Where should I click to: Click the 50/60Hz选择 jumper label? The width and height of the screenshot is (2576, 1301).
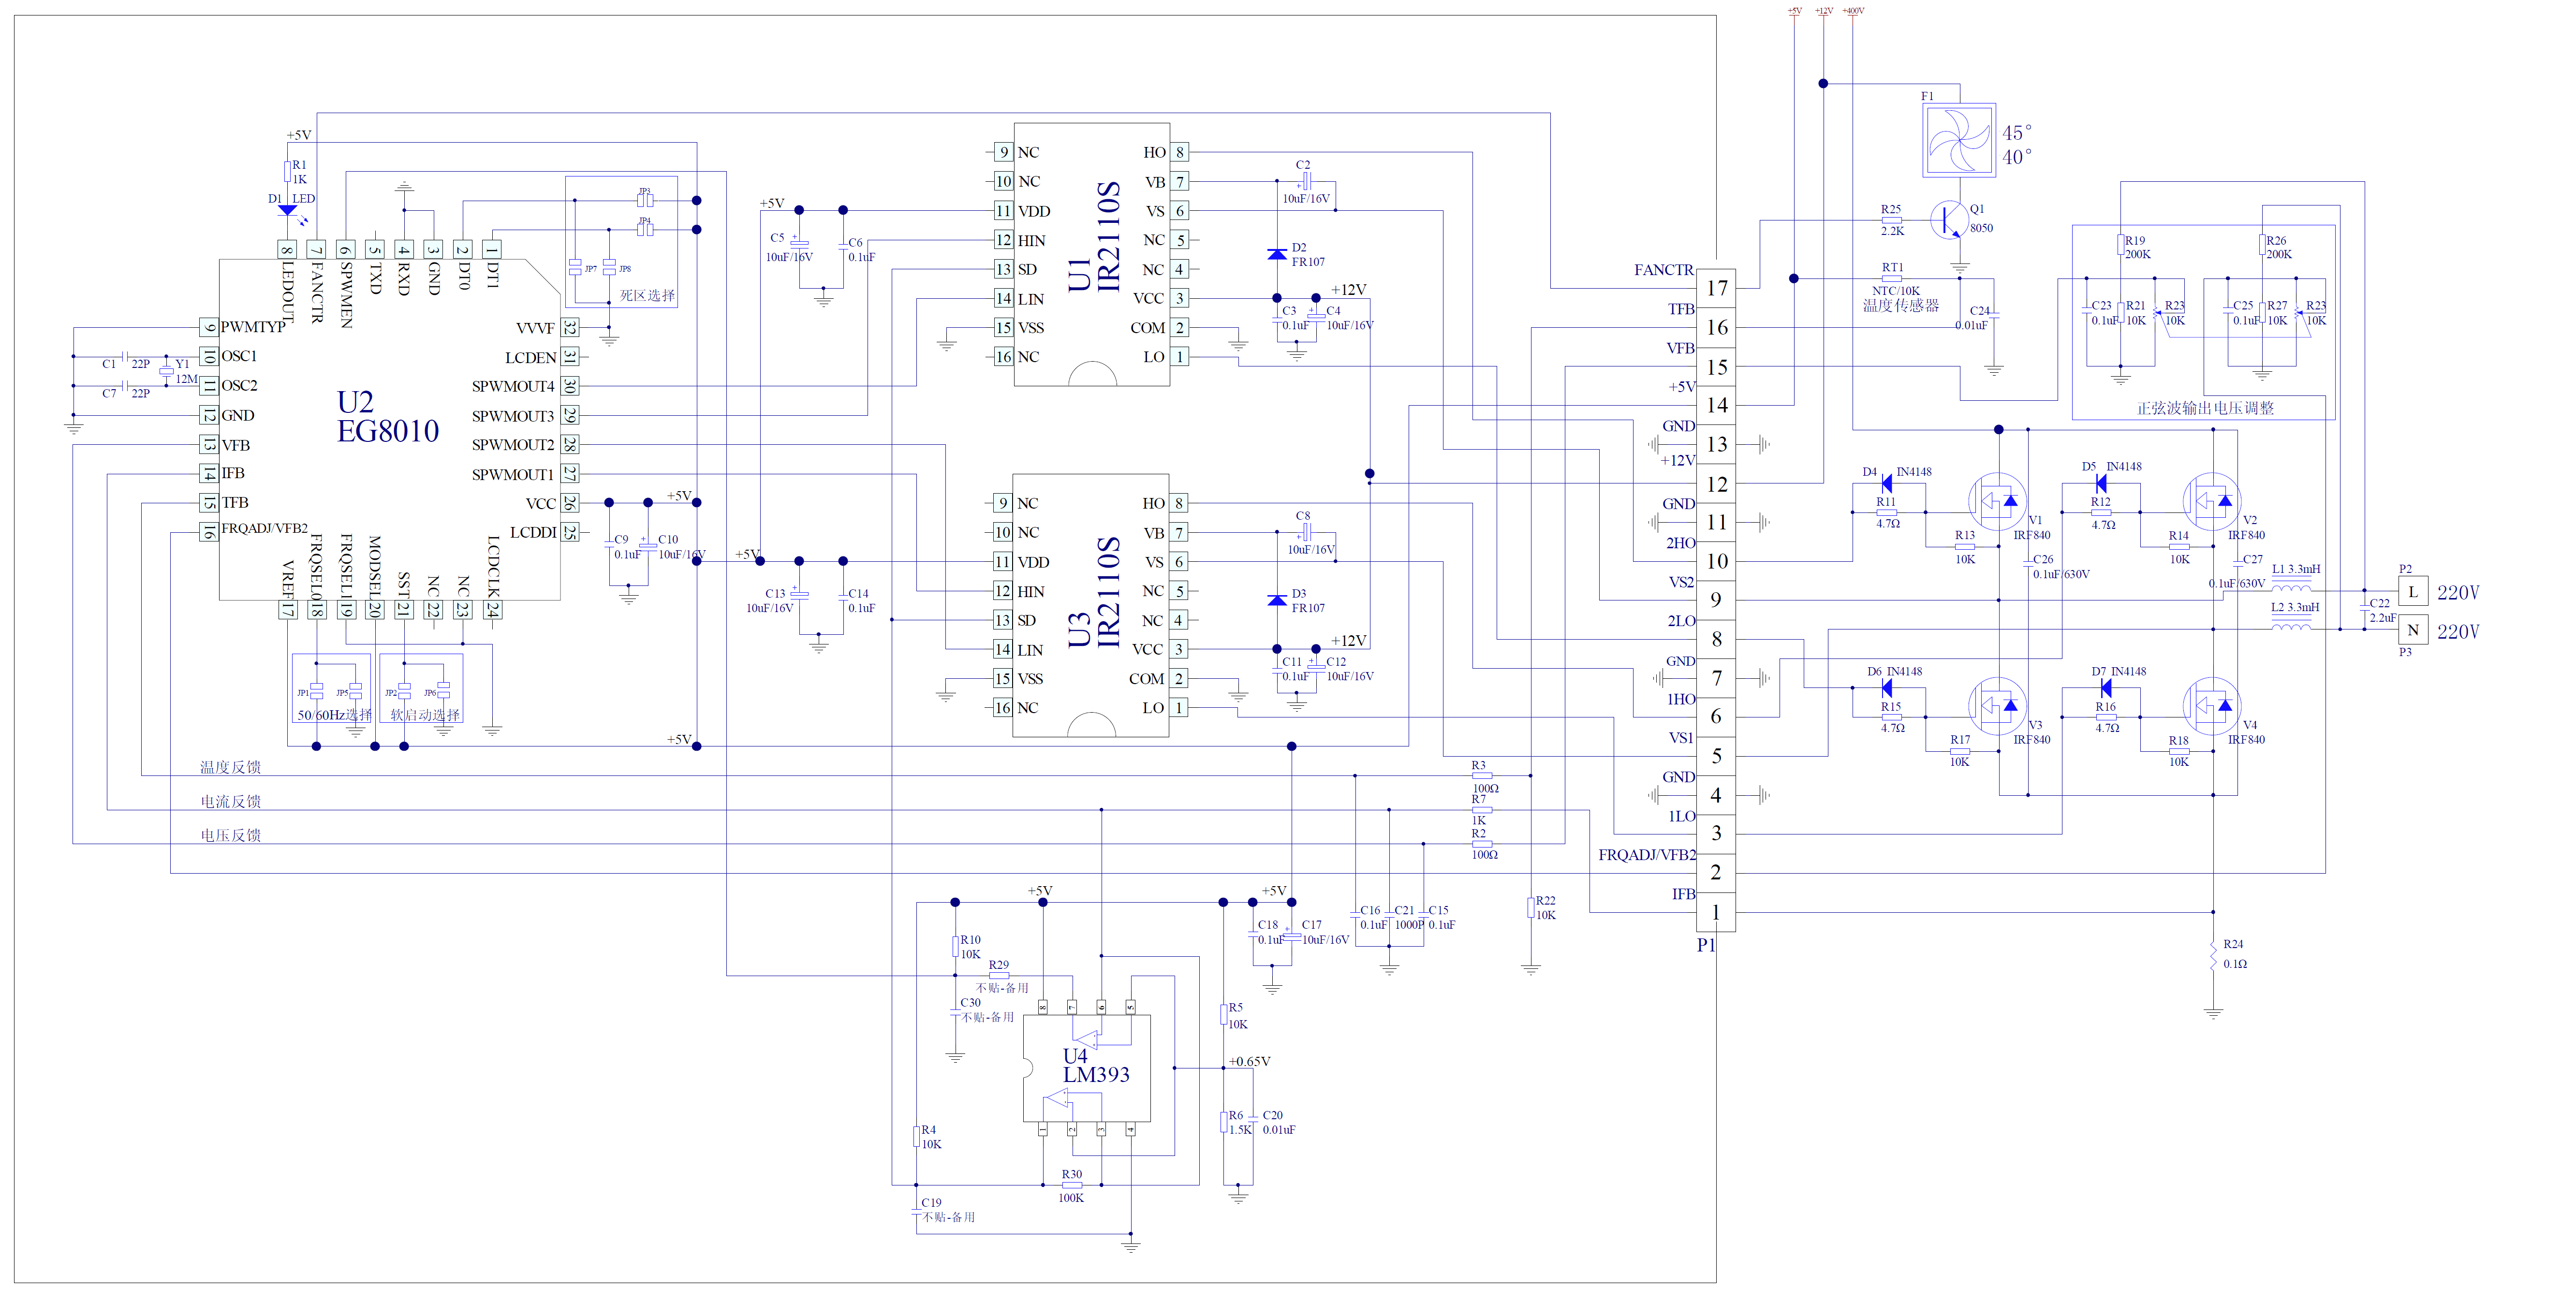334,714
